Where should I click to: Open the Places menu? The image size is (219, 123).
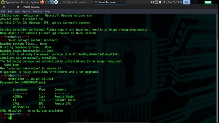coord(25,2)
